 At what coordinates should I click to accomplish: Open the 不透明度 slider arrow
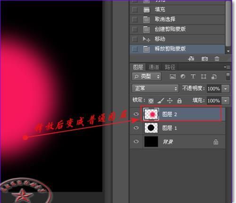tap(226, 89)
